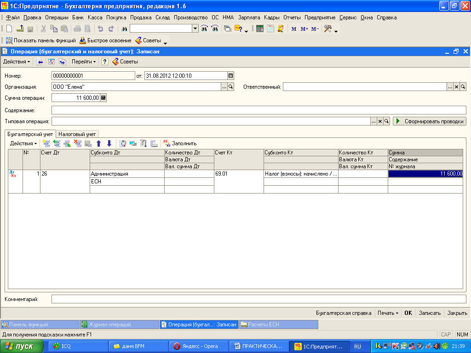Click the ellipsis select button for Типовая операция
This screenshot has width=471, height=353.
pos(373,121)
